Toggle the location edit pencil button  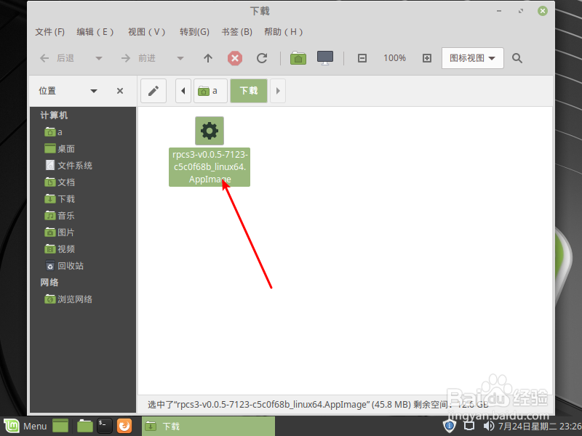pyautogui.click(x=154, y=91)
